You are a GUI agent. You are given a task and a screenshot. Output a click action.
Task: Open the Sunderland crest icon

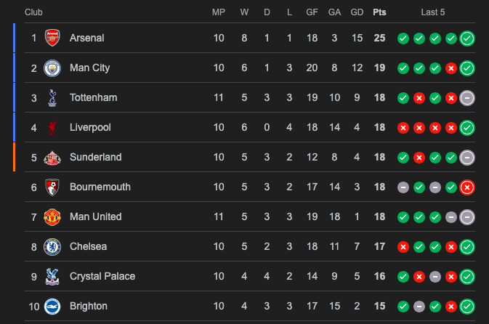(x=52, y=157)
